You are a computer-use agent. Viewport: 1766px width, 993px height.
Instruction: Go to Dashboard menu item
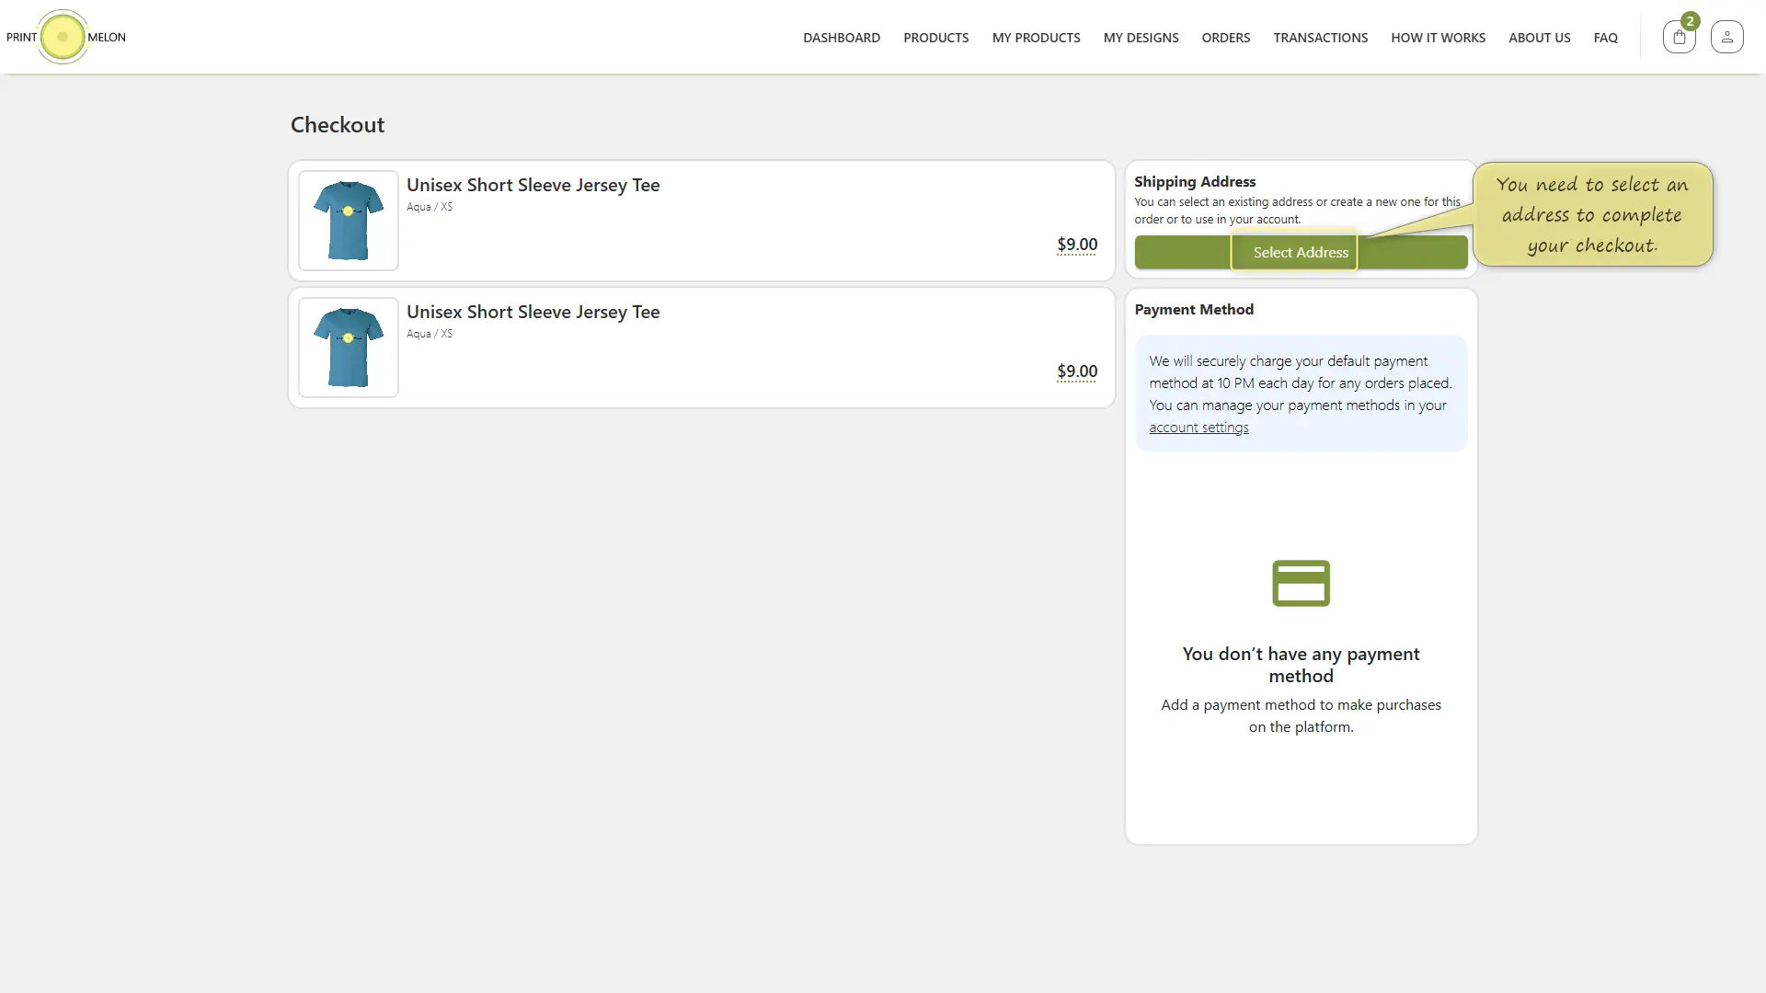point(841,38)
